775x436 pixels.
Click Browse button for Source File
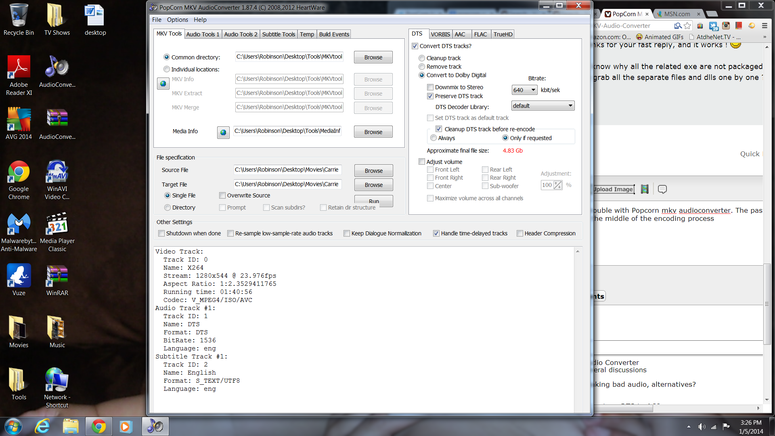coord(373,171)
